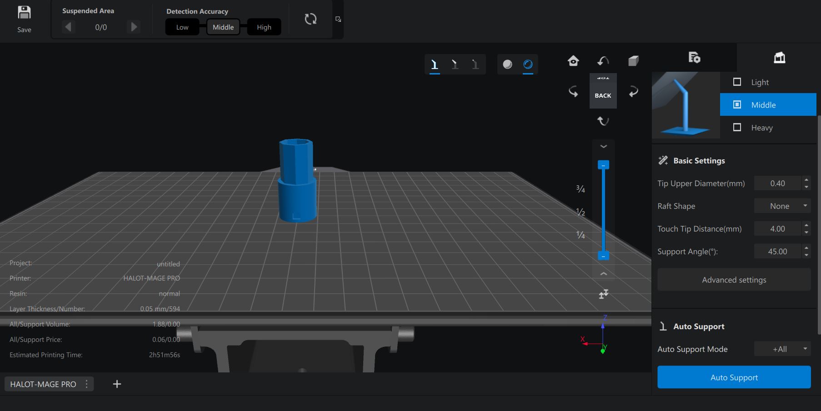Open the Raft Shape dropdown
This screenshot has height=411, width=821.
click(782, 206)
